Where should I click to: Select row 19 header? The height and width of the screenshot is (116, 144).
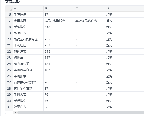click(x=9, y=33)
